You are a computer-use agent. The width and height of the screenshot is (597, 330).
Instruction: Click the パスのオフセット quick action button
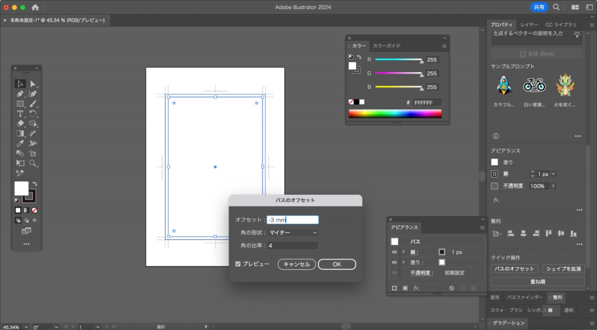pos(514,269)
